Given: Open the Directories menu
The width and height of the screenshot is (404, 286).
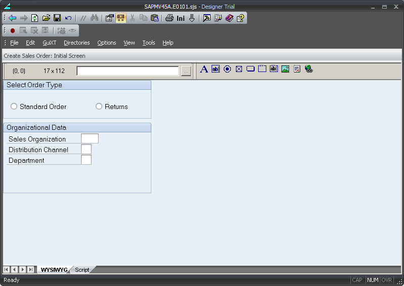Looking at the screenshot, I should (x=76, y=43).
